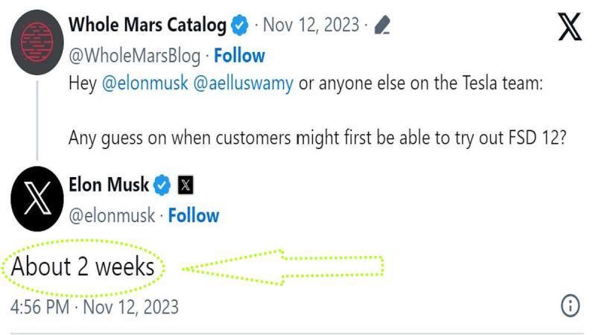Click the X affiliation badge beside Elon Musk
The height and width of the screenshot is (335, 596).
point(186,185)
